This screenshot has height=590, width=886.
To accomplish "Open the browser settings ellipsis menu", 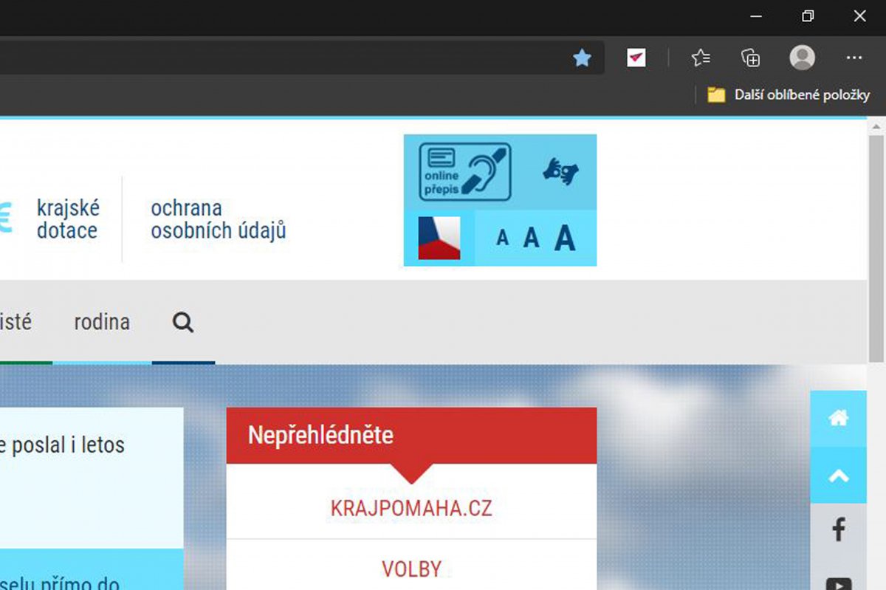I will [x=854, y=58].
